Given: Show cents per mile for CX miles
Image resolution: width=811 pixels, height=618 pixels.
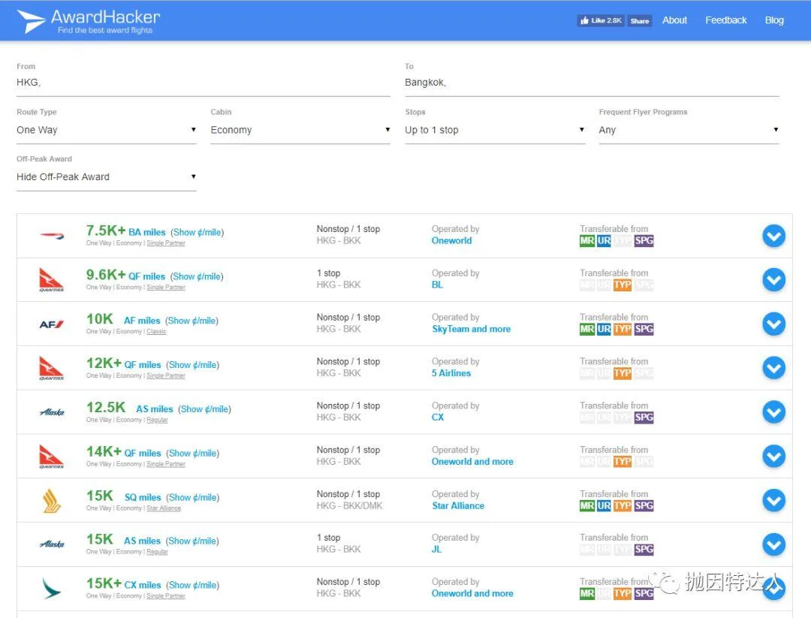Looking at the screenshot, I should [192, 585].
